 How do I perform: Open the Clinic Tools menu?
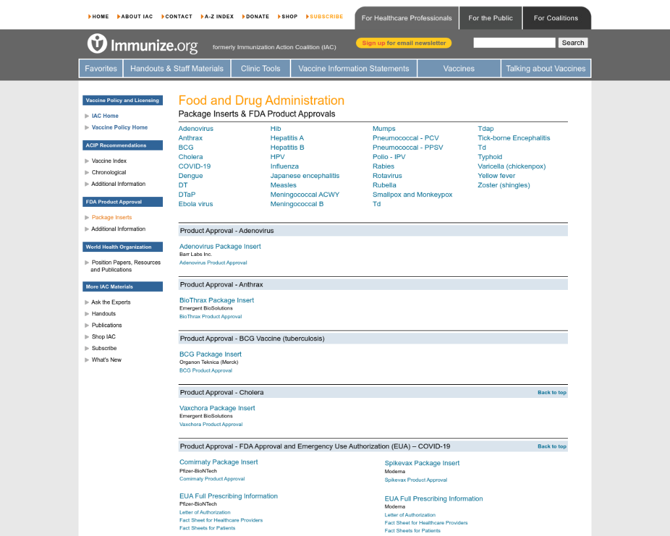click(x=260, y=68)
